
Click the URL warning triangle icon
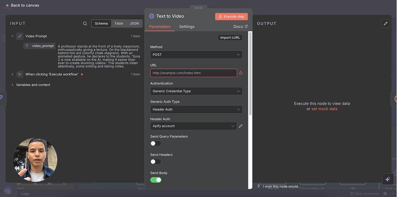(x=241, y=73)
